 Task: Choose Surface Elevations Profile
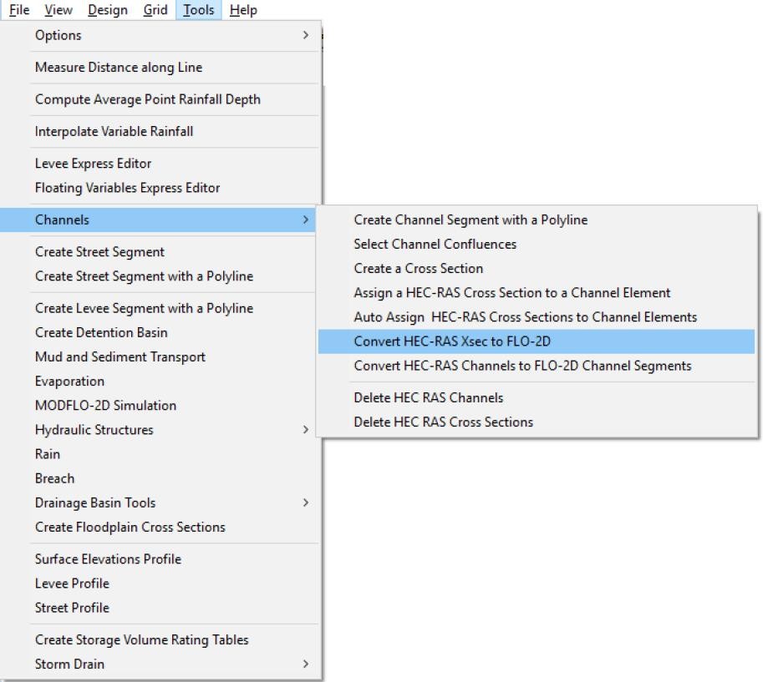pyautogui.click(x=108, y=559)
